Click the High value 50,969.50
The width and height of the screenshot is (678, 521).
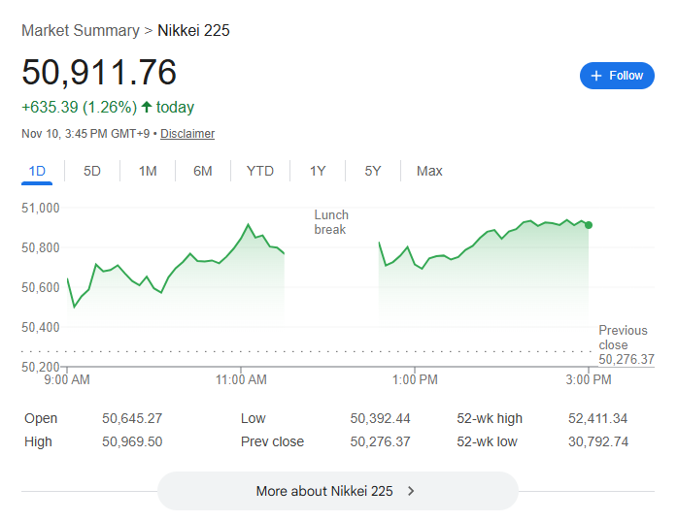[x=132, y=441]
